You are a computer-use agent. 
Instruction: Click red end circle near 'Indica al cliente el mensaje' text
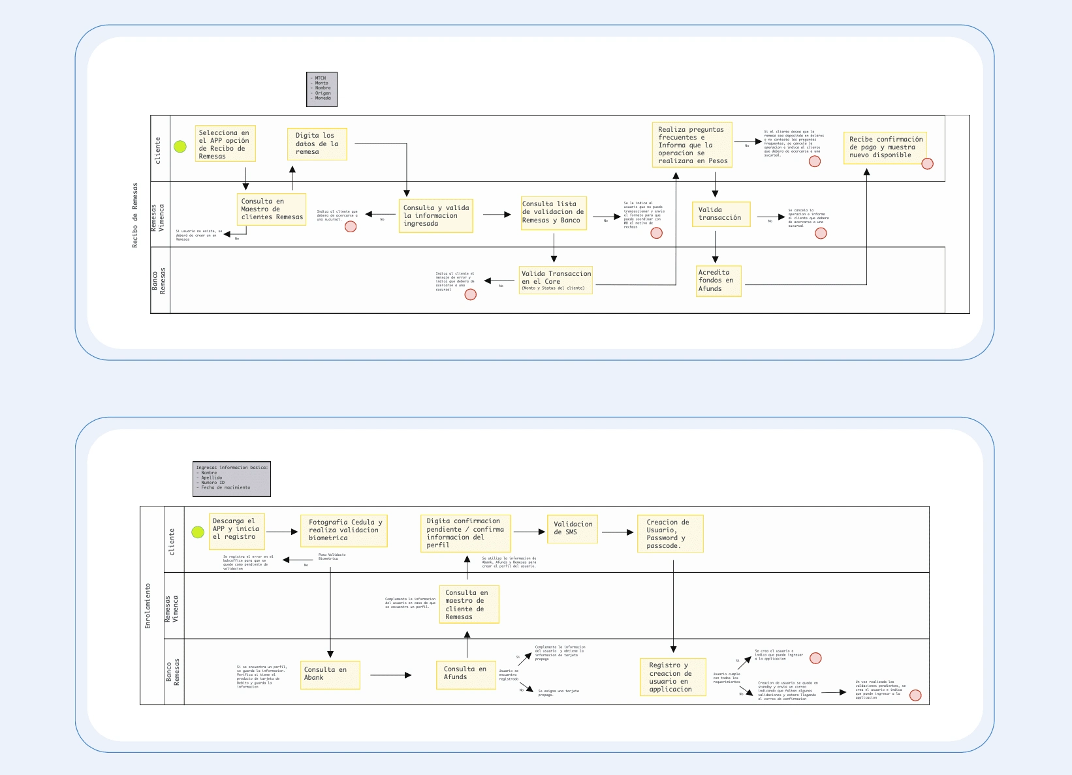click(470, 294)
